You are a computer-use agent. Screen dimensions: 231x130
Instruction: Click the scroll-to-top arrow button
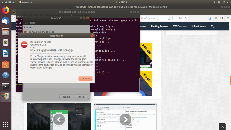pyautogui.click(x=222, y=127)
